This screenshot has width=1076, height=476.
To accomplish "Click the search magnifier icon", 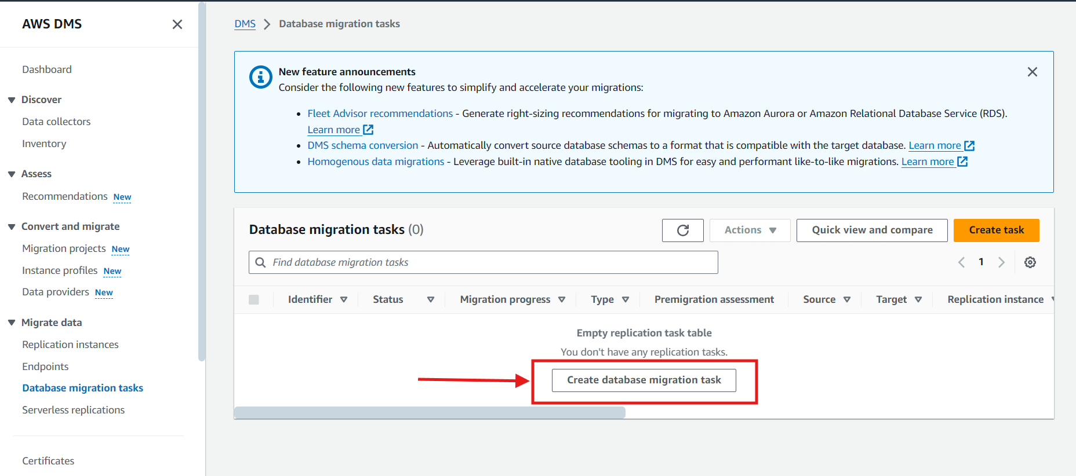I will 261,262.
